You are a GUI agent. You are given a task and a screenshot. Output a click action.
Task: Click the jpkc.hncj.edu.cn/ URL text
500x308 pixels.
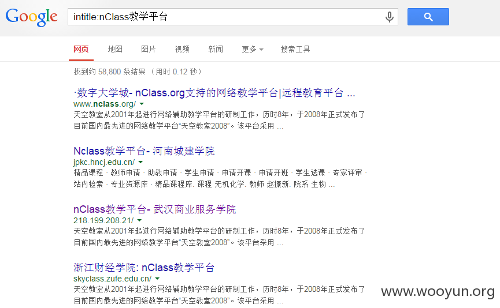pyautogui.click(x=104, y=162)
